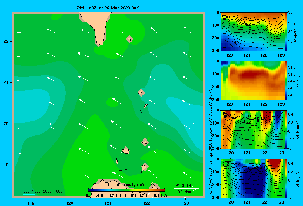
Task: Click the title OM_an02 for 26-Mar-2020 00Z
Action: click(108, 8)
